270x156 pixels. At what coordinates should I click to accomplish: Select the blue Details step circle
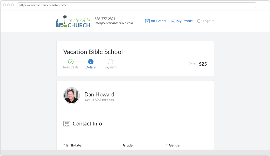tap(91, 62)
